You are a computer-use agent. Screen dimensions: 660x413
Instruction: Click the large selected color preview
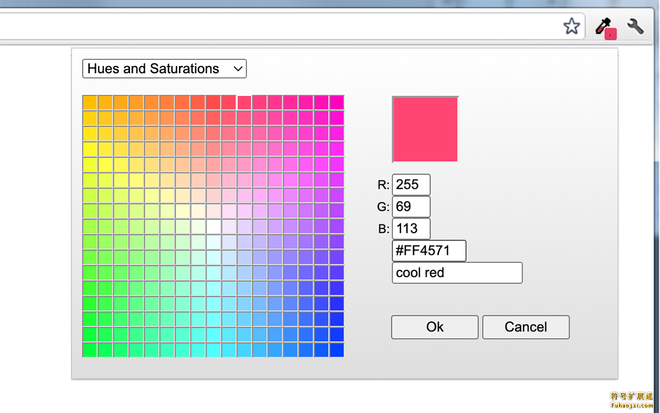point(425,129)
